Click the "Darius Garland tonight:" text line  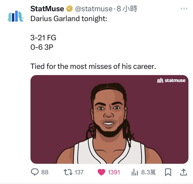[69, 18]
